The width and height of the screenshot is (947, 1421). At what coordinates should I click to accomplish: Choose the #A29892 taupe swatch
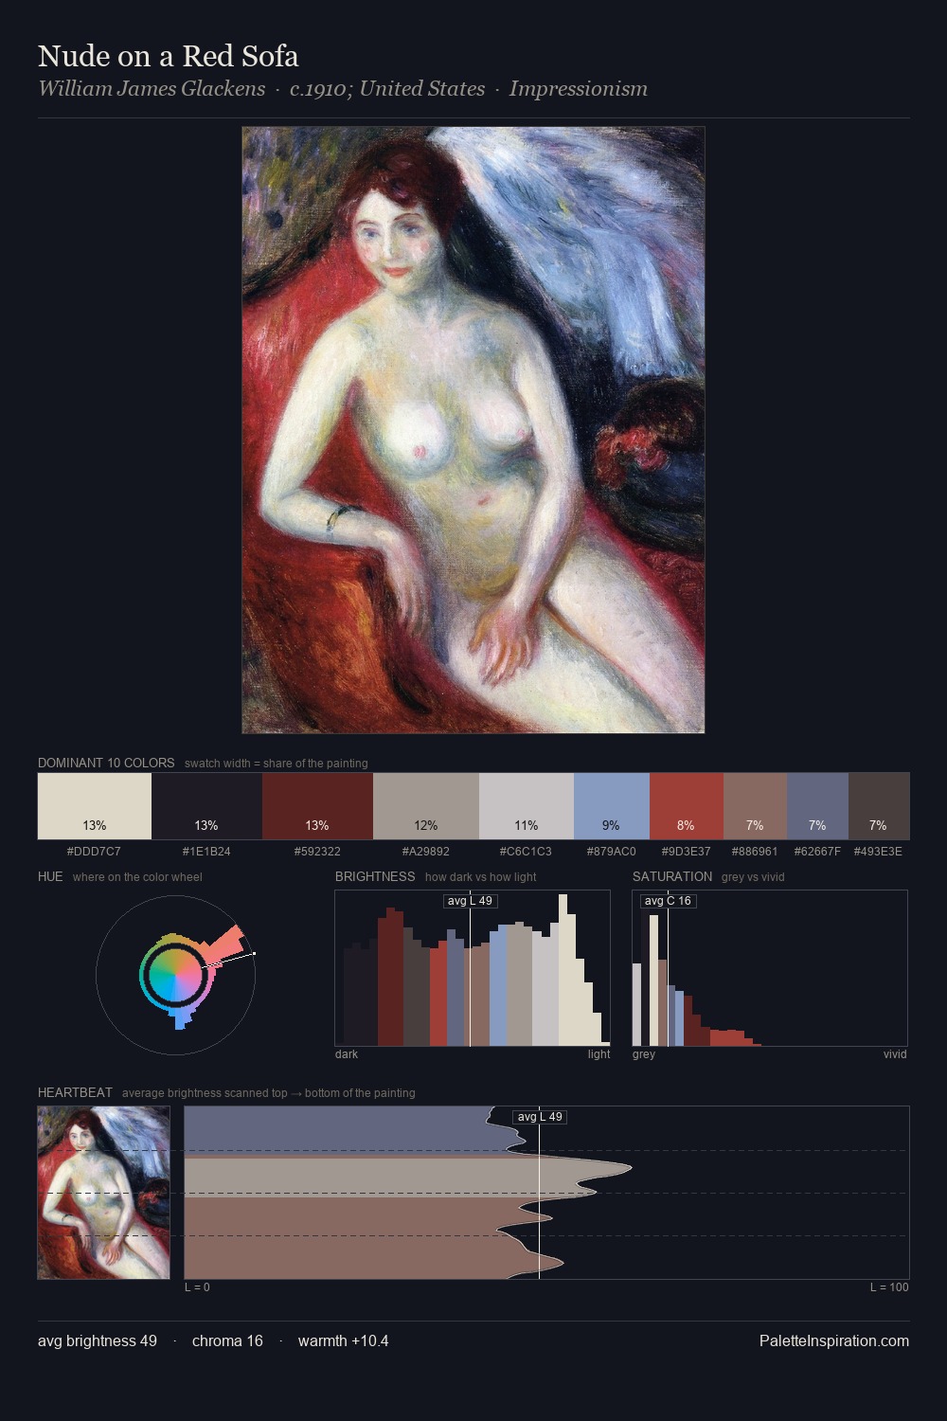coord(426,806)
